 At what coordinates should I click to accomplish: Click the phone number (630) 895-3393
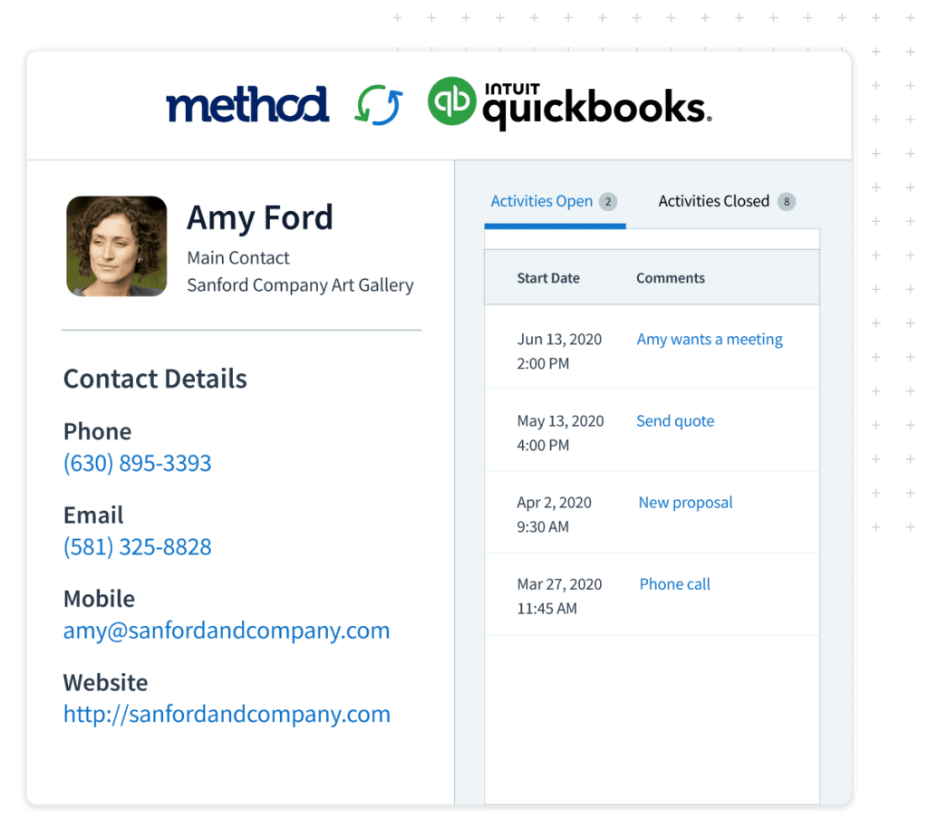pos(137,463)
